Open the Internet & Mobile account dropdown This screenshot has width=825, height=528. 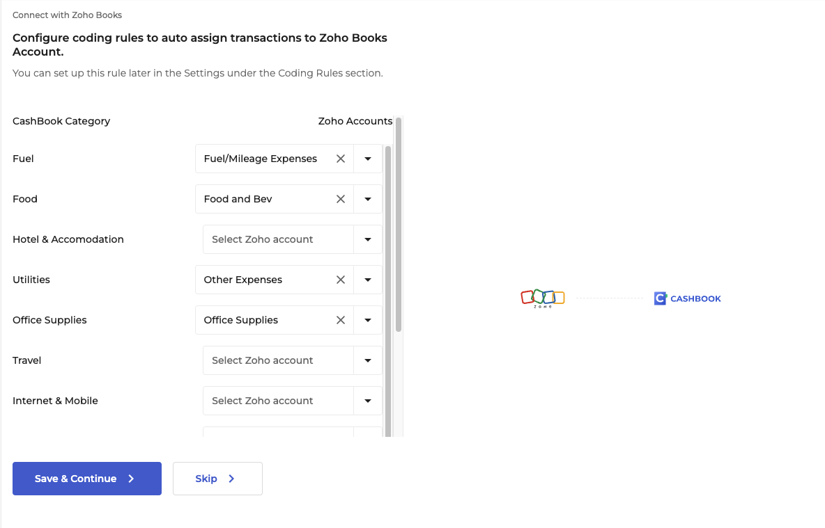368,401
